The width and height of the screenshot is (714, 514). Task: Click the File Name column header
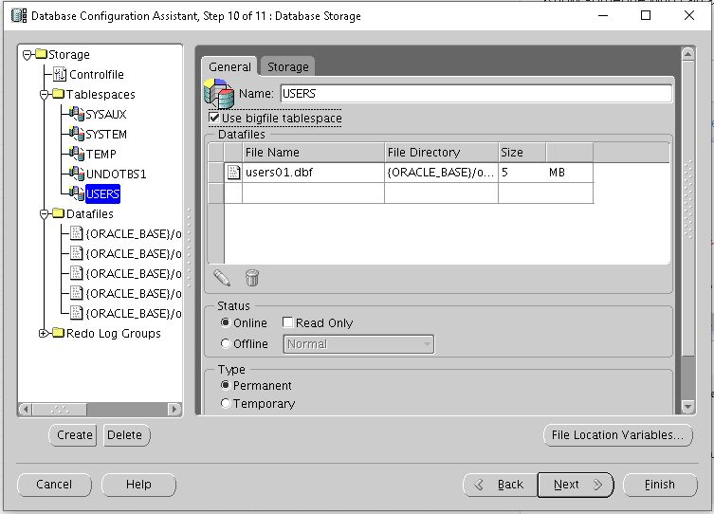[x=313, y=152]
